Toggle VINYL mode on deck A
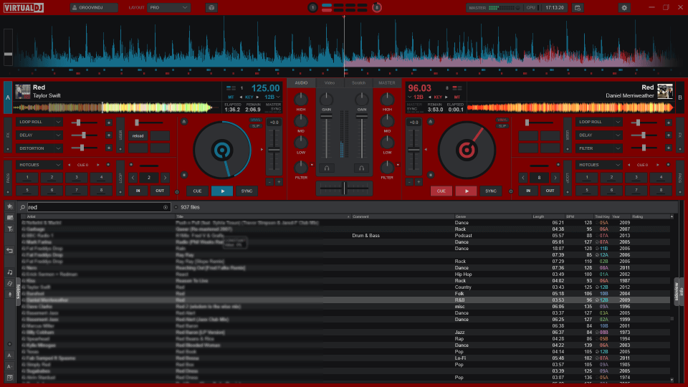Viewport: 688px width, 387px height. point(255,120)
